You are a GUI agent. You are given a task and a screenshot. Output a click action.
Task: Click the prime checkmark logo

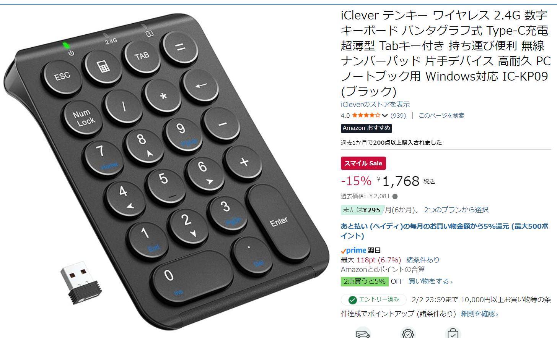tap(353, 251)
